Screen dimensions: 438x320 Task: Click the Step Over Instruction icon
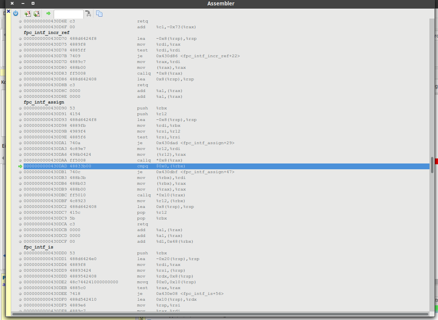click(37, 14)
